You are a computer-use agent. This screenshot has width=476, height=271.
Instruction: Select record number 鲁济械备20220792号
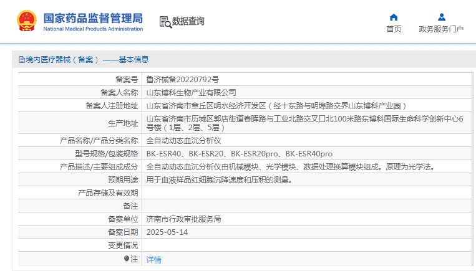pos(182,79)
